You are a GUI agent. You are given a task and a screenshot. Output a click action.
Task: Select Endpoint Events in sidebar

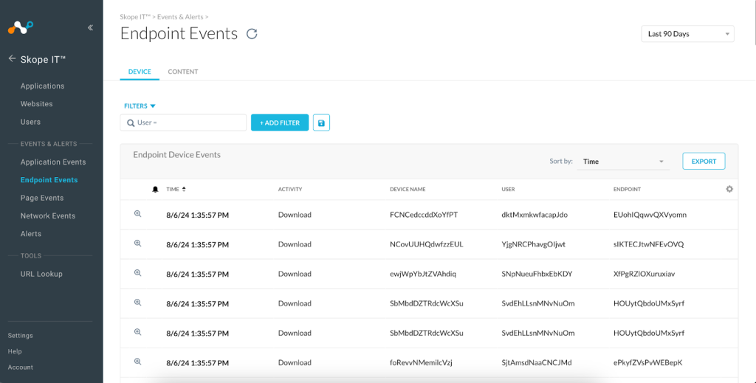(49, 180)
